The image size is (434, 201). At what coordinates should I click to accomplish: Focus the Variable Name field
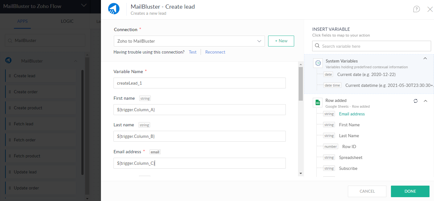pyautogui.click(x=200, y=83)
